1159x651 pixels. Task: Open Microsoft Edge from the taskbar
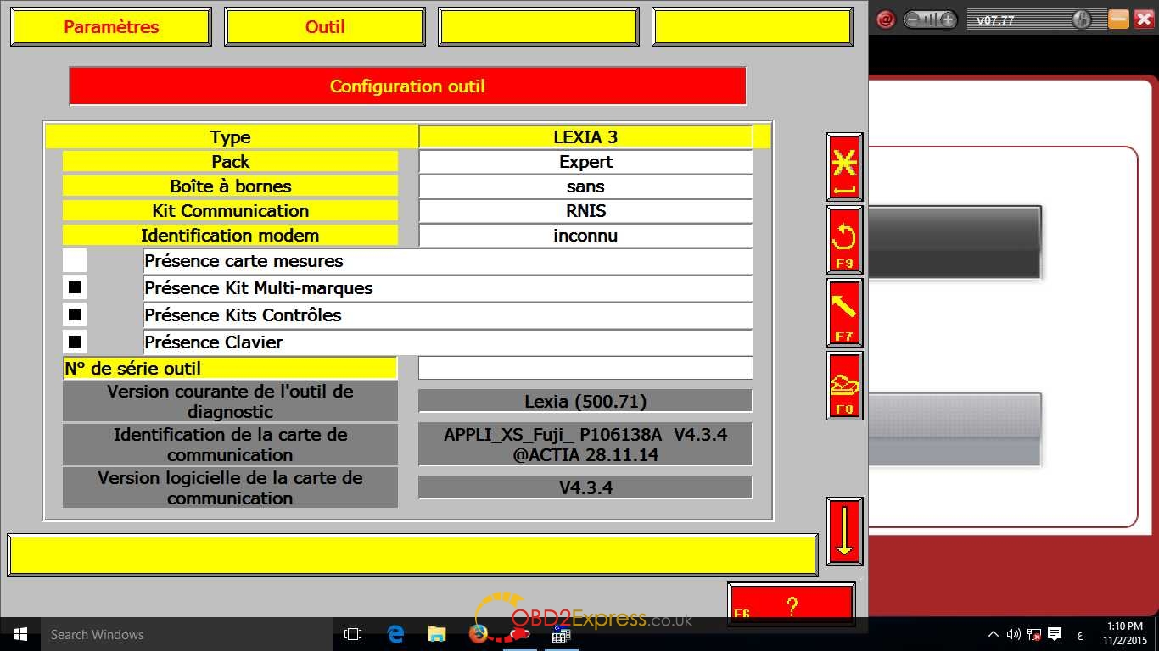tap(395, 634)
